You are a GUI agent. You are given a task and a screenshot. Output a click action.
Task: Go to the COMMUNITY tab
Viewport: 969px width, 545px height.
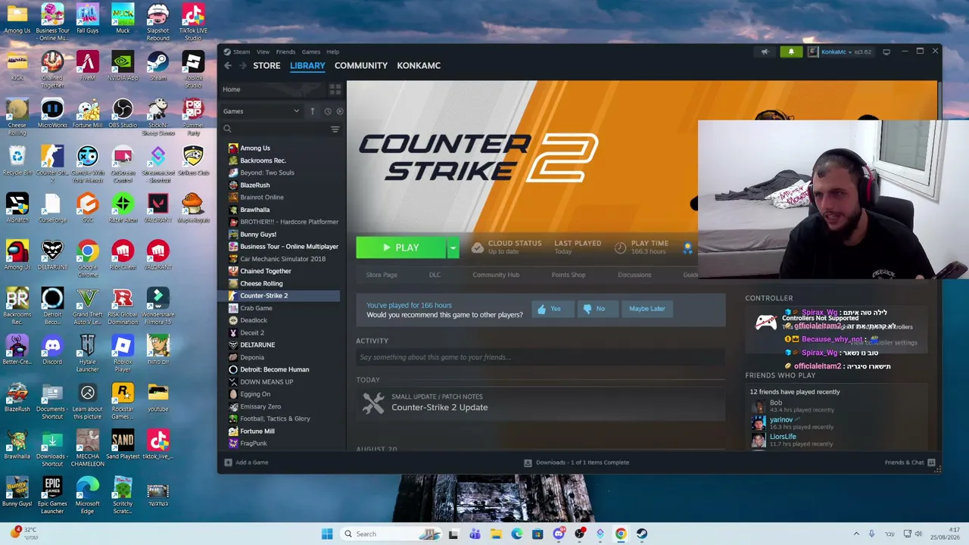[x=361, y=66]
